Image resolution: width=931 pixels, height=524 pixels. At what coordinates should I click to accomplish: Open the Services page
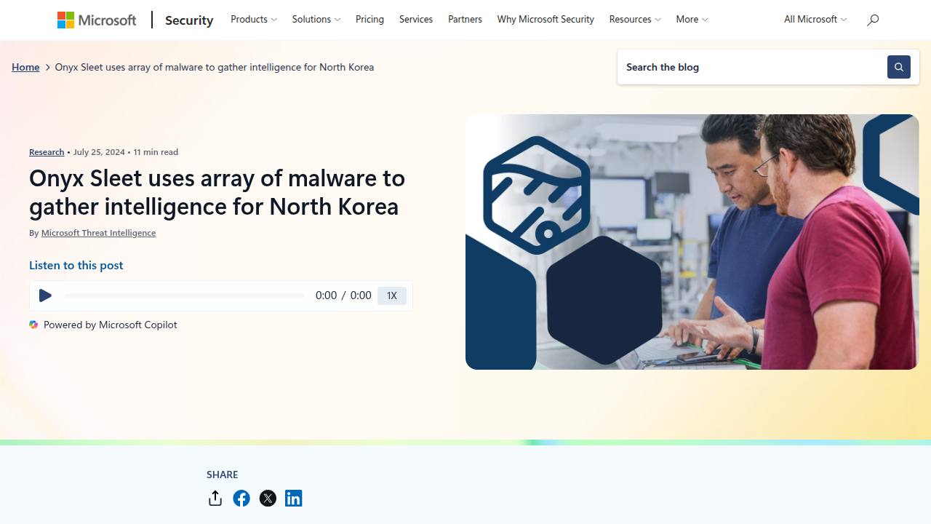[416, 20]
